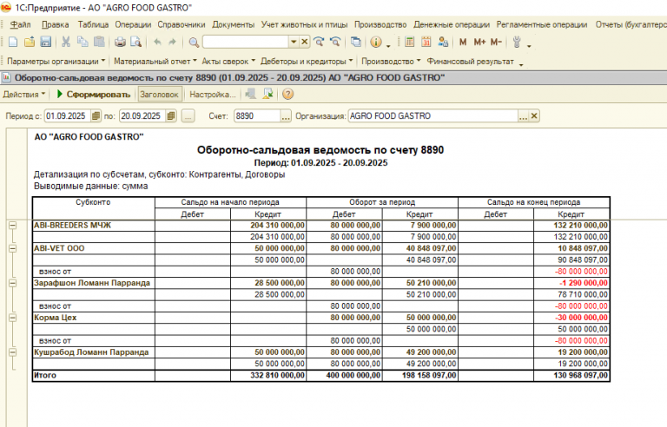Open the Таблица menu
Screen dimensions: 667x427
click(x=93, y=24)
